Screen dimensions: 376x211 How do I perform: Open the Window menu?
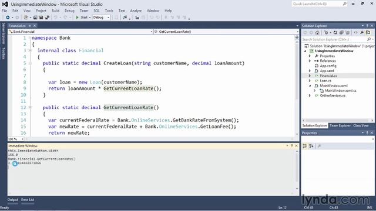coord(153,11)
